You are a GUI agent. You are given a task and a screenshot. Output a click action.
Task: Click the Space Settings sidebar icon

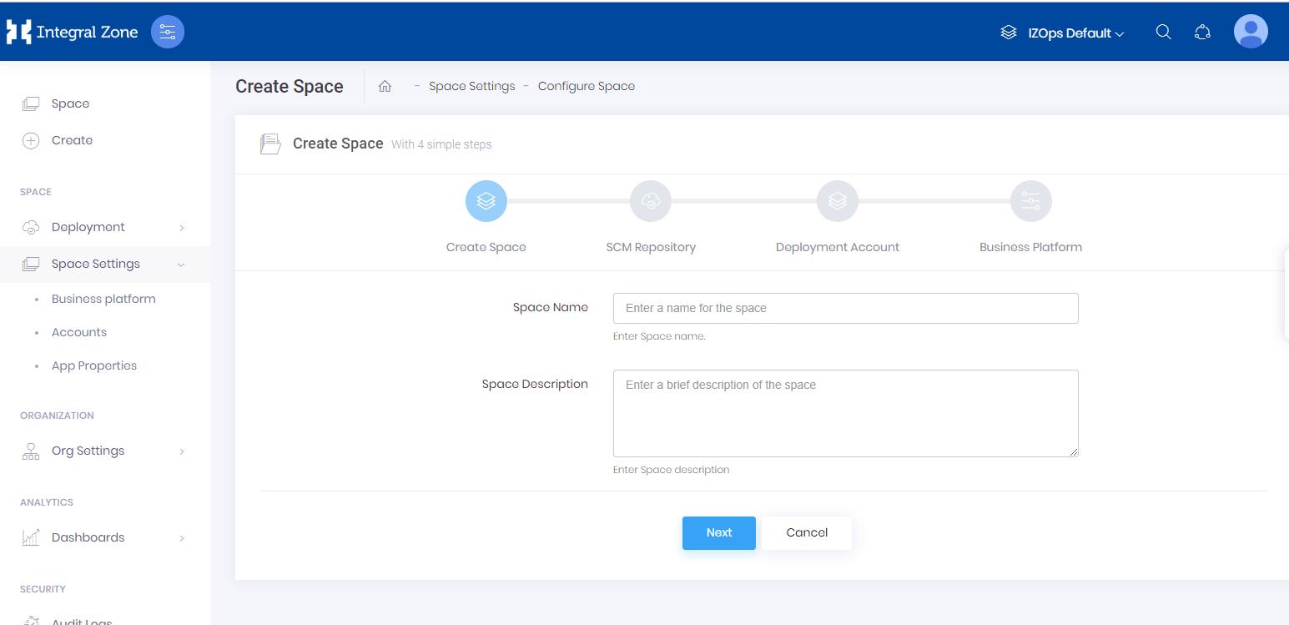(x=31, y=264)
